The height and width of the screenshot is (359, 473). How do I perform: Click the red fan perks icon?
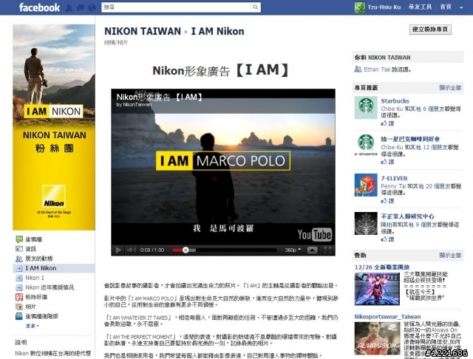pyautogui.click(x=19, y=297)
